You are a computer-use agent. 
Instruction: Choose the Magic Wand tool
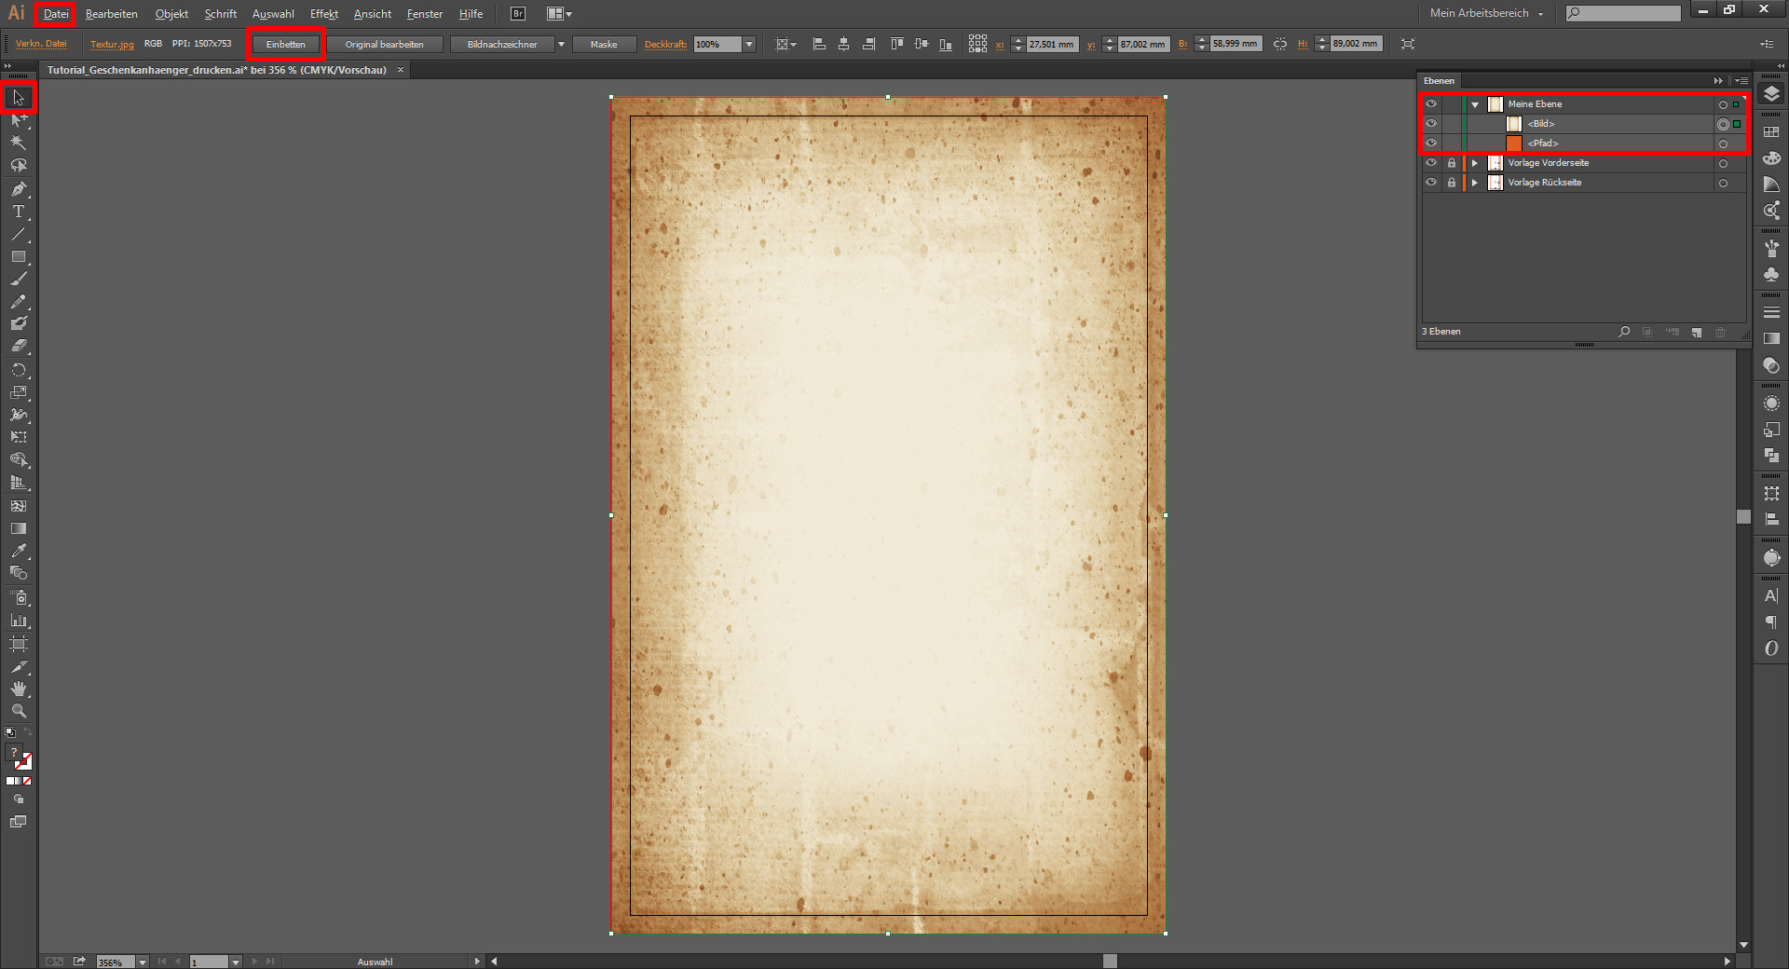pyautogui.click(x=18, y=143)
